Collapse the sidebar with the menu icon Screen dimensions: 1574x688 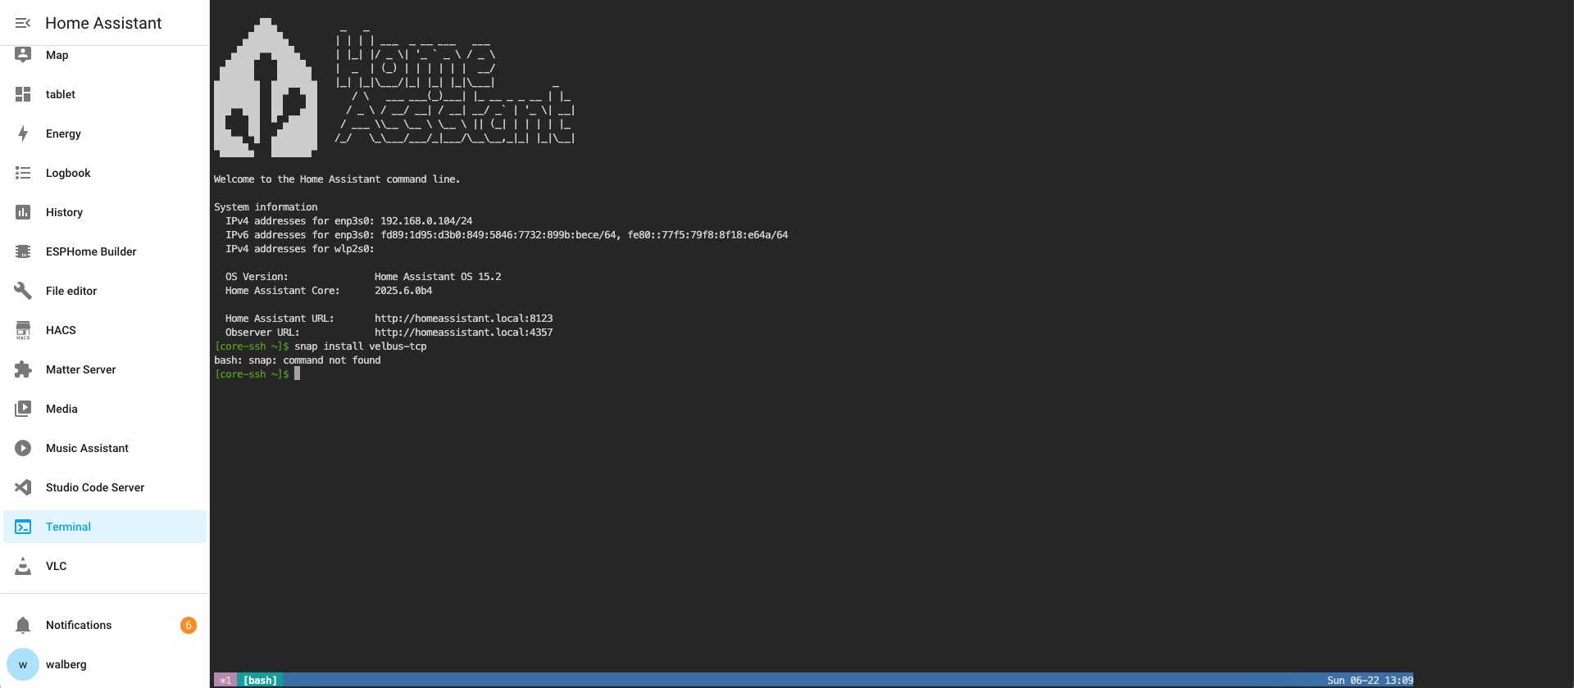[23, 23]
